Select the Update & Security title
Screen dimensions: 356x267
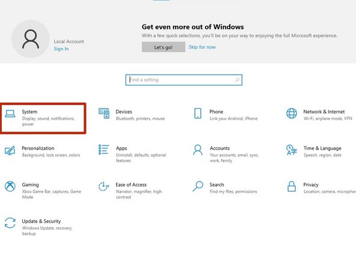[41, 221]
